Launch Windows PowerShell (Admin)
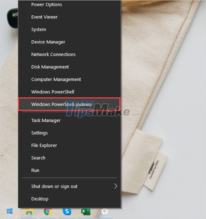The width and height of the screenshot is (206, 219). tap(69, 105)
